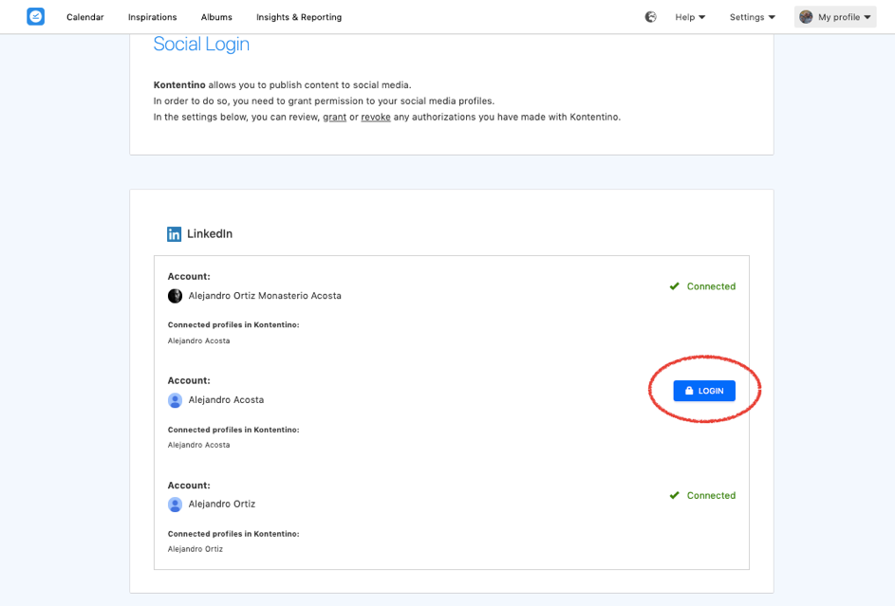Click the green checkmark beside Alejandro Ortiz
The height and width of the screenshot is (606, 895).
(675, 495)
